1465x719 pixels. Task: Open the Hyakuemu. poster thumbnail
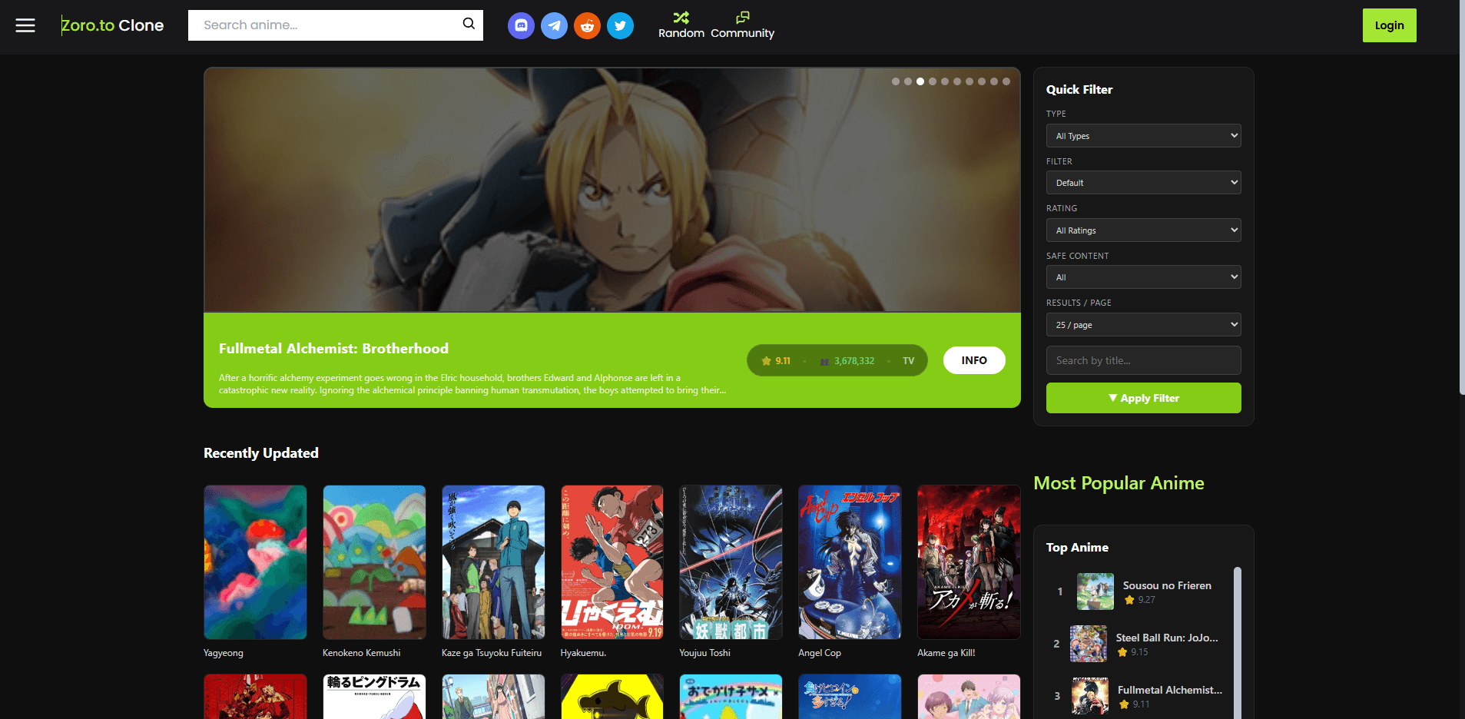[612, 562]
